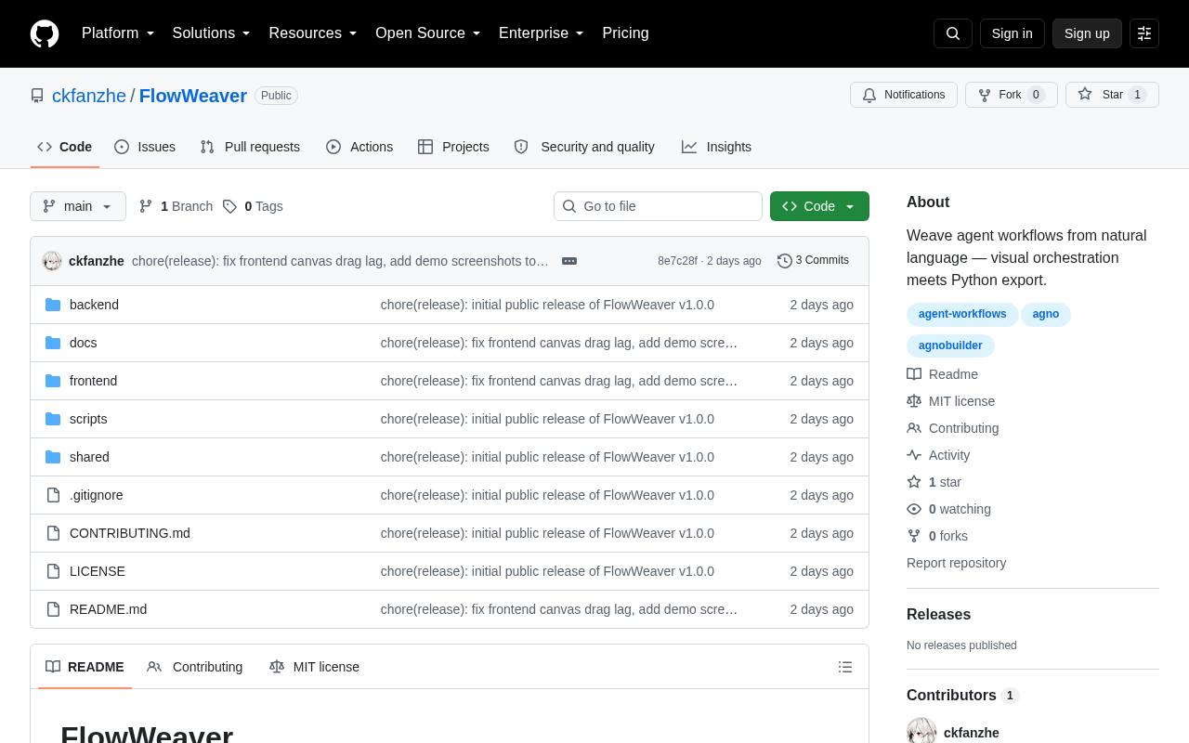1189x743 pixels.
Task: Click the CONTRIBUTING.md file icon
Action: tap(53, 533)
